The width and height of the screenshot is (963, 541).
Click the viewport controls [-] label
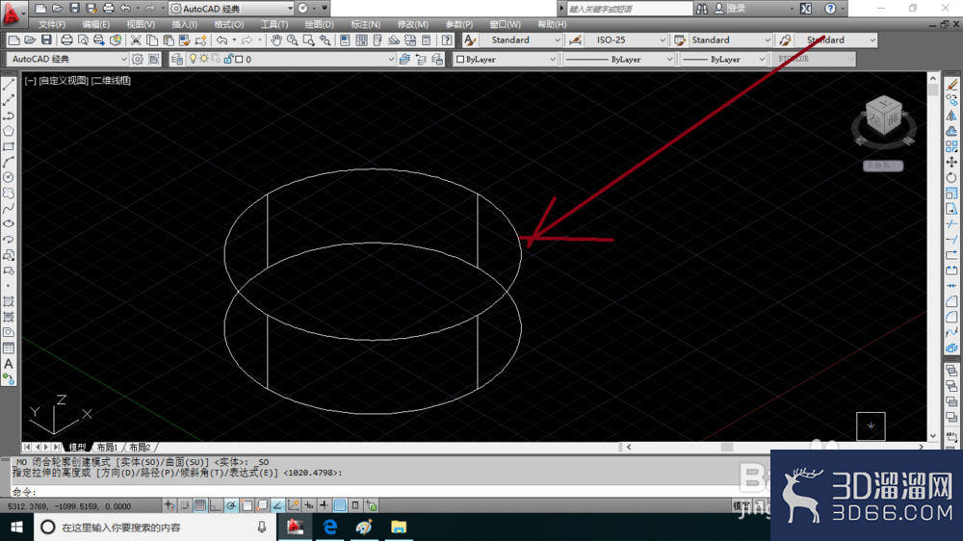click(x=30, y=81)
